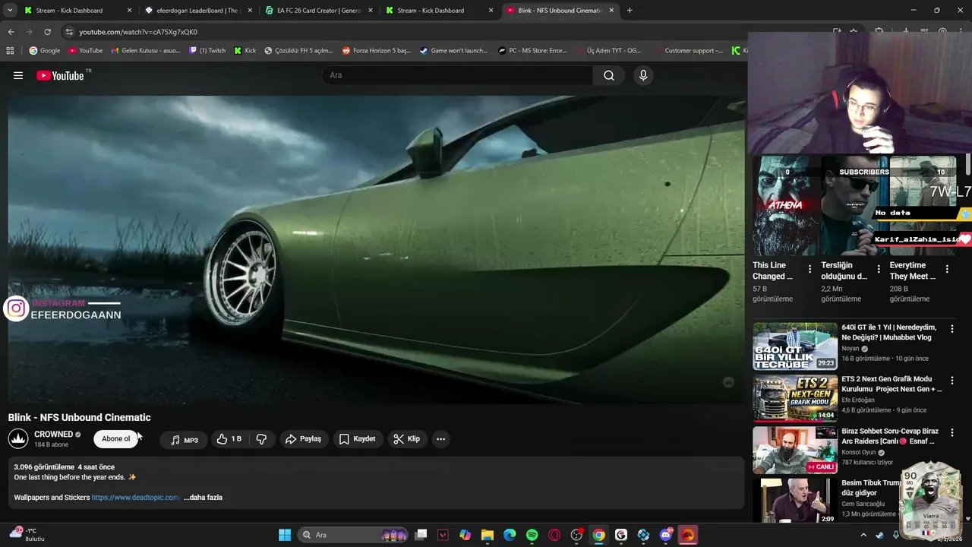Open Copilot from the taskbar
This screenshot has height=547, width=972.
pyautogui.click(x=465, y=535)
